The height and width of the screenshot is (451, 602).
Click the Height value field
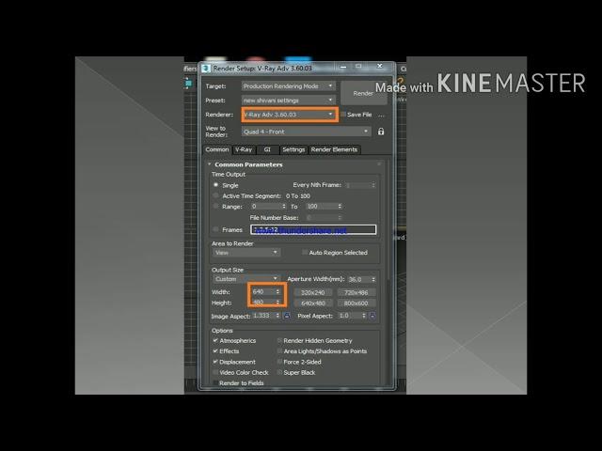coord(263,303)
